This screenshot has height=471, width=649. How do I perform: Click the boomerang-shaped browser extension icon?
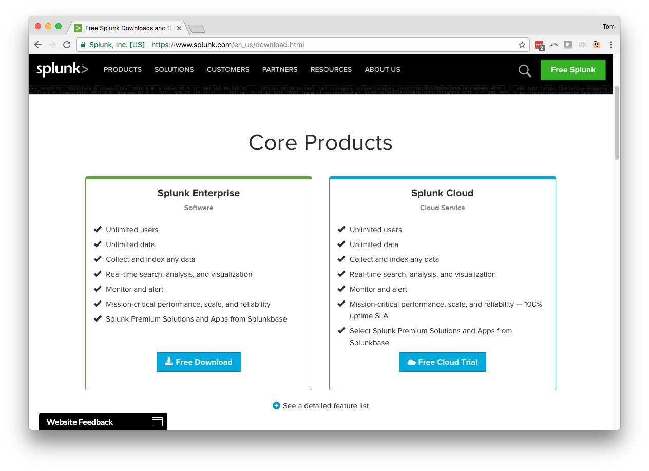point(553,45)
